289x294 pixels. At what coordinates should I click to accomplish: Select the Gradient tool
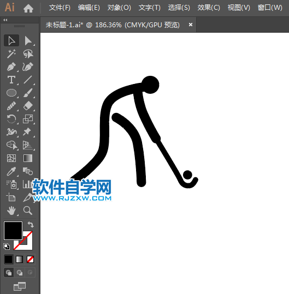[x=28, y=158]
